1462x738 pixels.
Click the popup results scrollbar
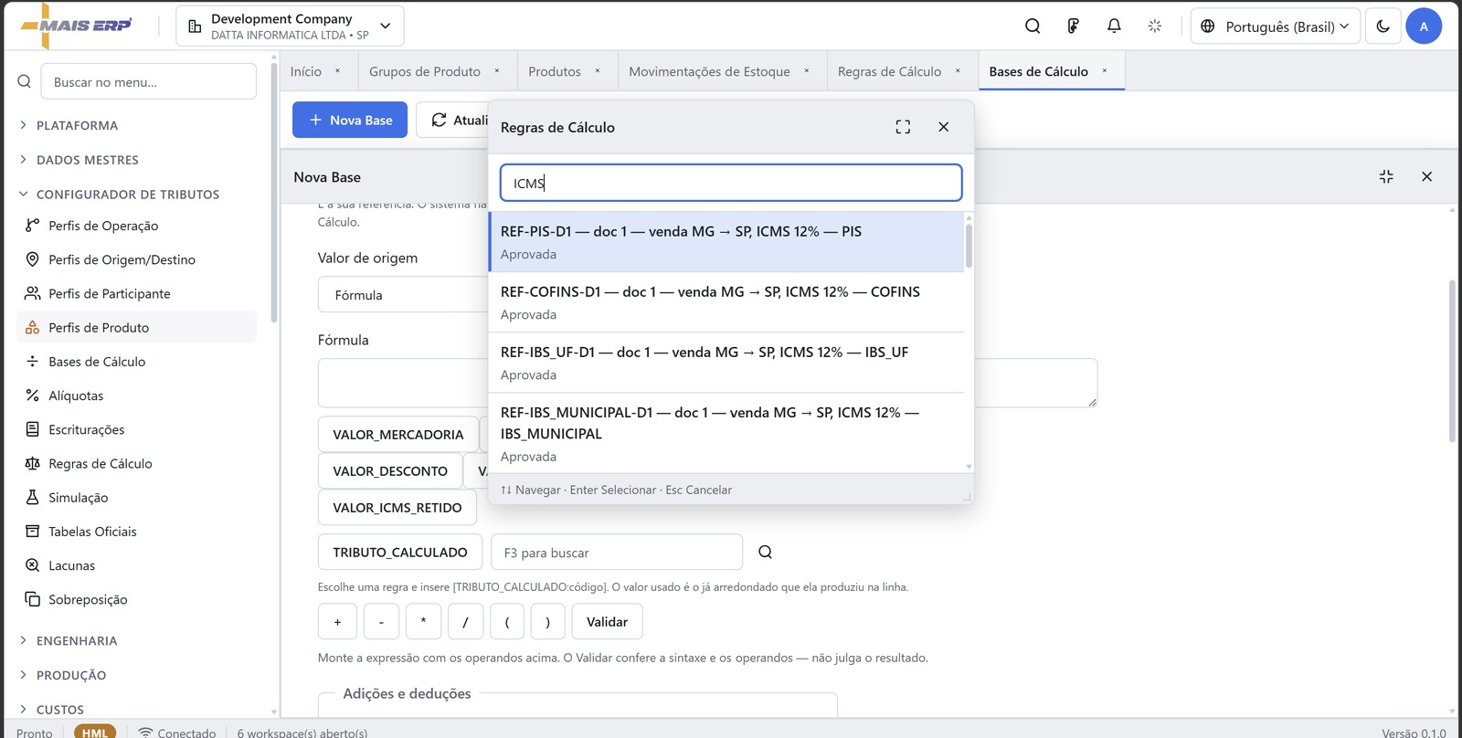click(x=969, y=245)
